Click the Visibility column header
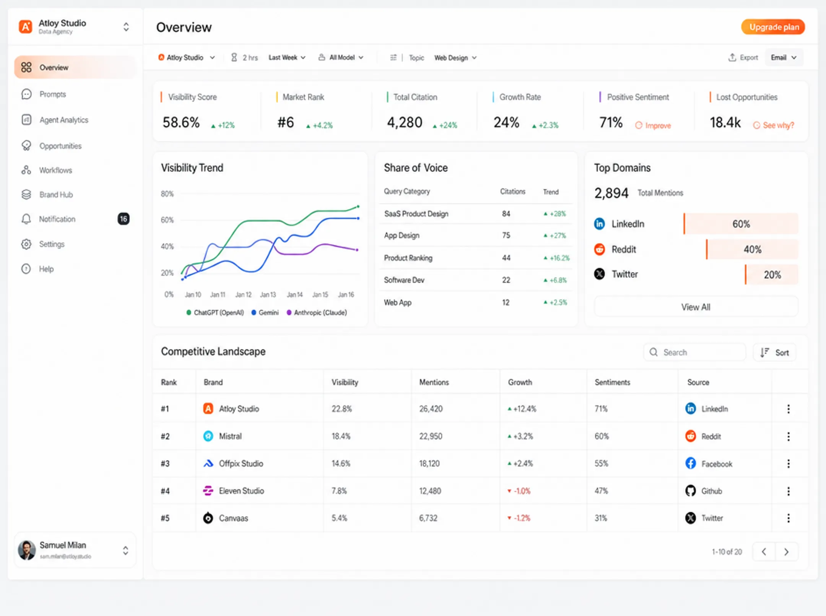 point(345,382)
